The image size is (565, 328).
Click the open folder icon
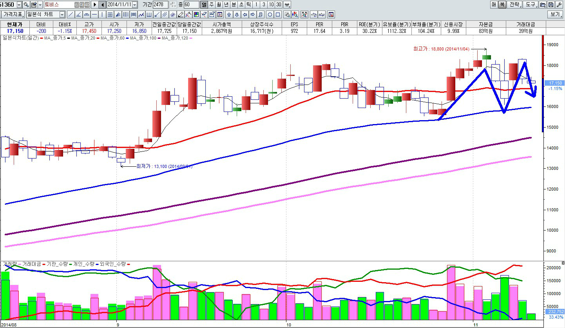pyautogui.click(x=543, y=5)
